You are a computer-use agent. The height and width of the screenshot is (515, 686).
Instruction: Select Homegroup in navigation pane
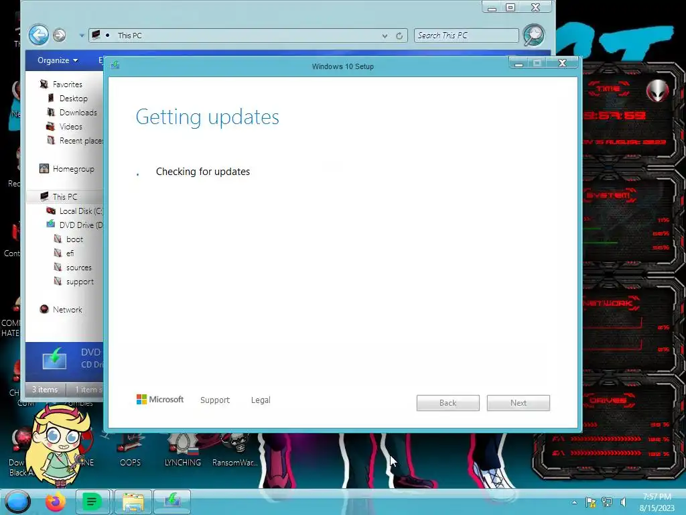[73, 168]
